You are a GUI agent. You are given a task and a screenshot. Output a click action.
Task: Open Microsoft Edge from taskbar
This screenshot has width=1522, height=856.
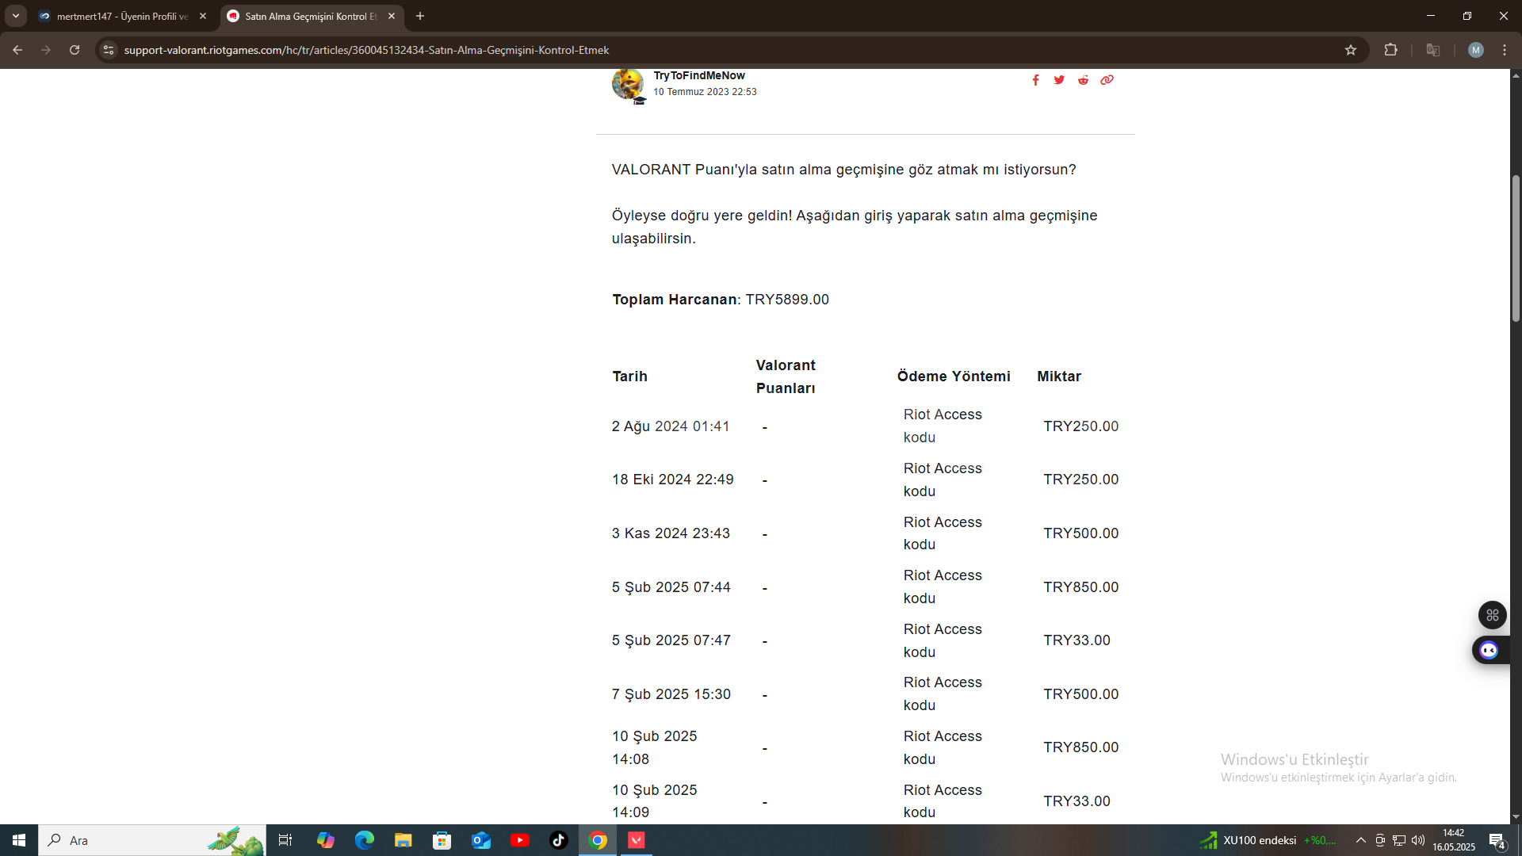364,840
